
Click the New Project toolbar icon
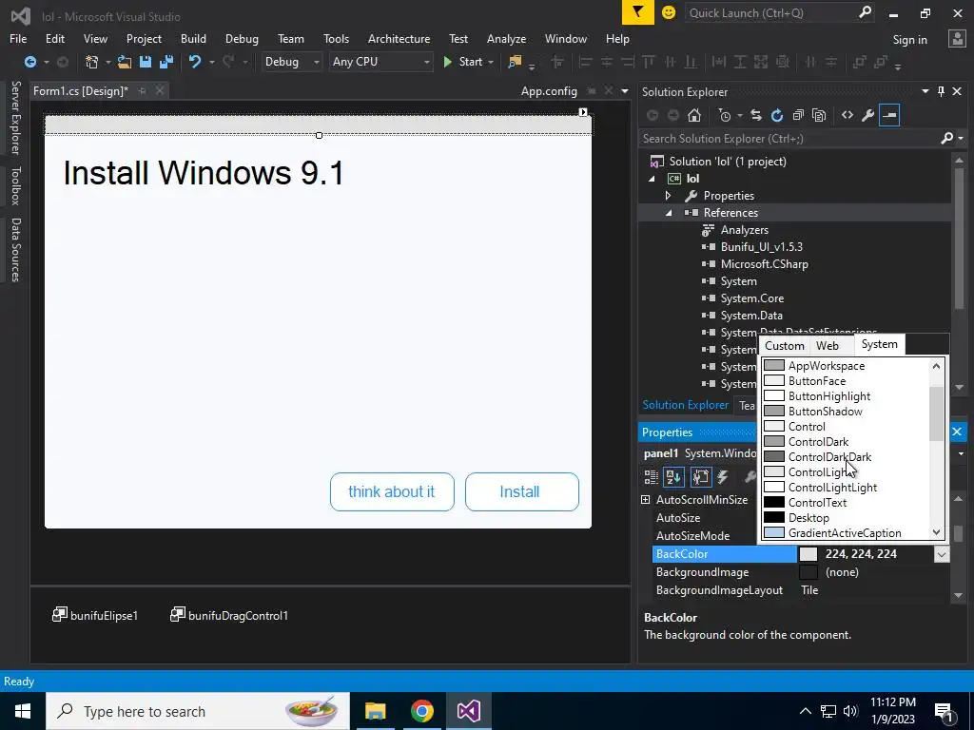(92, 62)
